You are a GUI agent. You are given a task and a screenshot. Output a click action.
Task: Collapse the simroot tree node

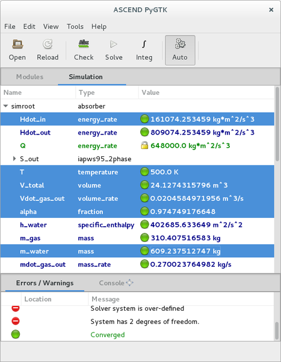click(5, 106)
